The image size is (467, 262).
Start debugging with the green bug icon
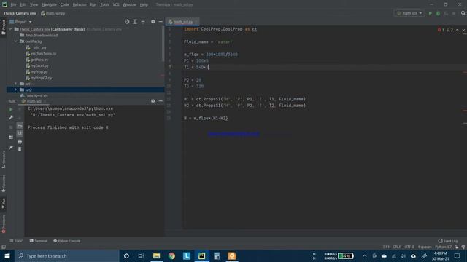pyautogui.click(x=438, y=13)
